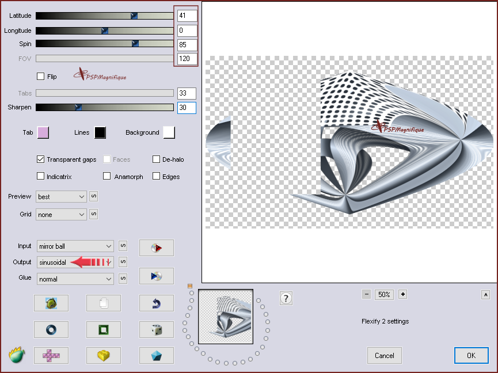Click the blue pentagon gem button
This screenshot has width=498, height=373.
pos(156,356)
